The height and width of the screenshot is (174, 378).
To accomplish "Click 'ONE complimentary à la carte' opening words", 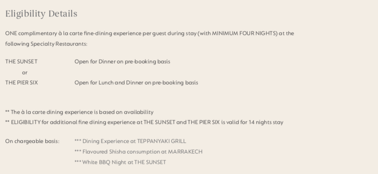I will tap(44, 33).
